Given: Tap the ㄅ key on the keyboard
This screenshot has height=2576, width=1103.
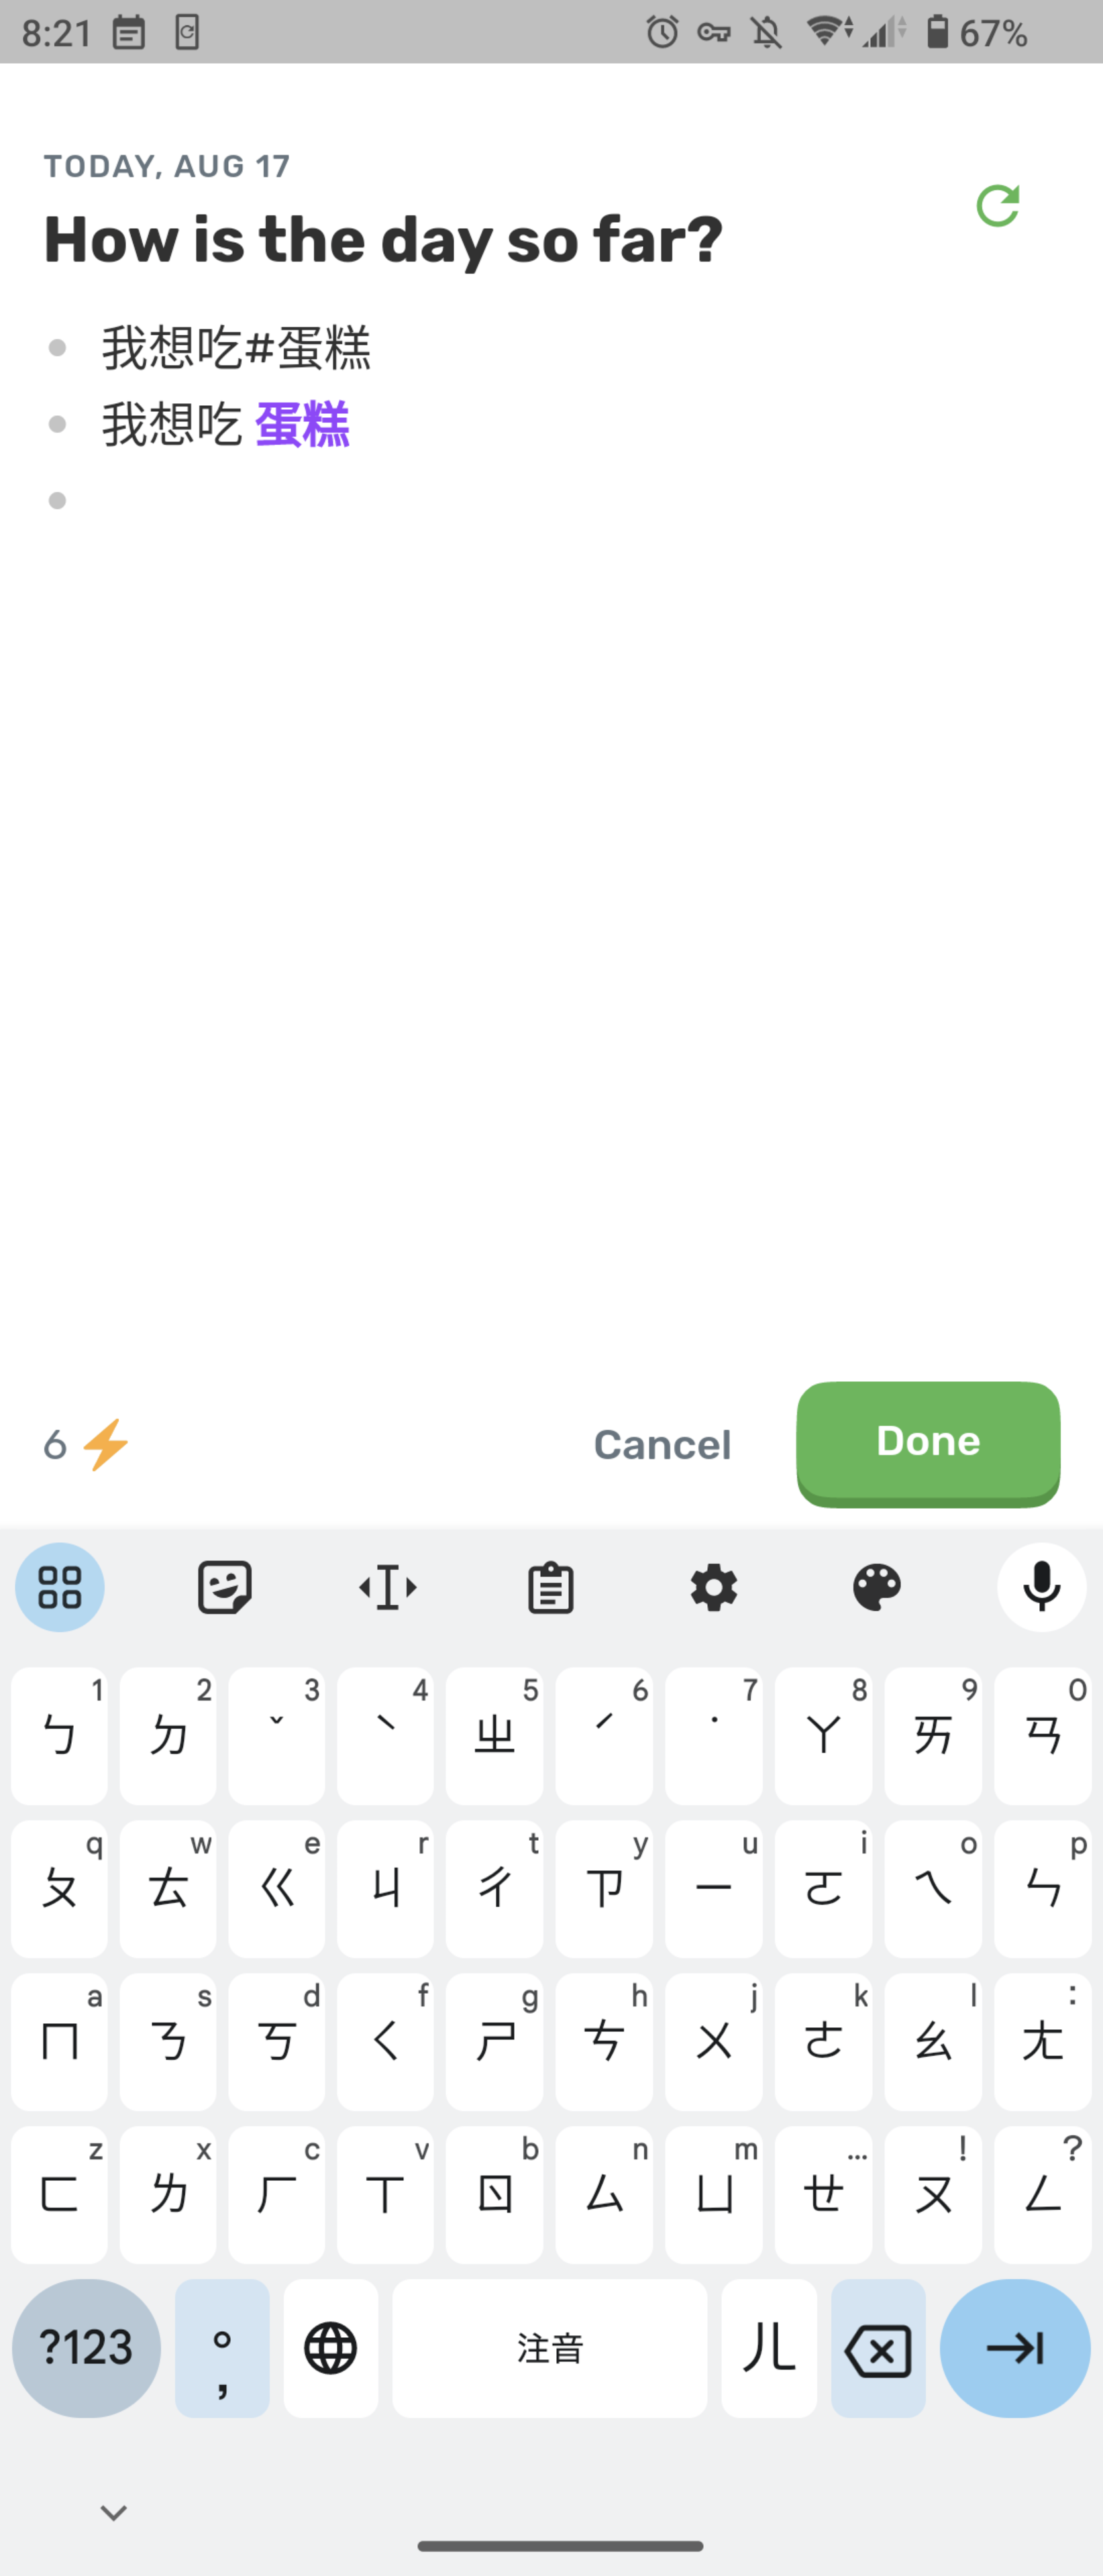Looking at the screenshot, I should [59, 1735].
